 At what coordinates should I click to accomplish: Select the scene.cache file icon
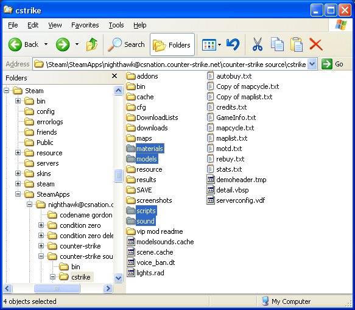click(x=131, y=252)
